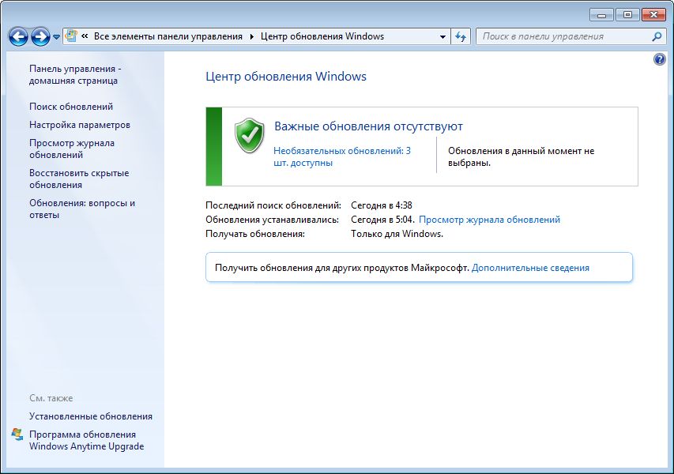Viewport: 674px width, 474px height.
Task: Select 'Все элементы панели управления' breadcrumb
Action: point(168,36)
